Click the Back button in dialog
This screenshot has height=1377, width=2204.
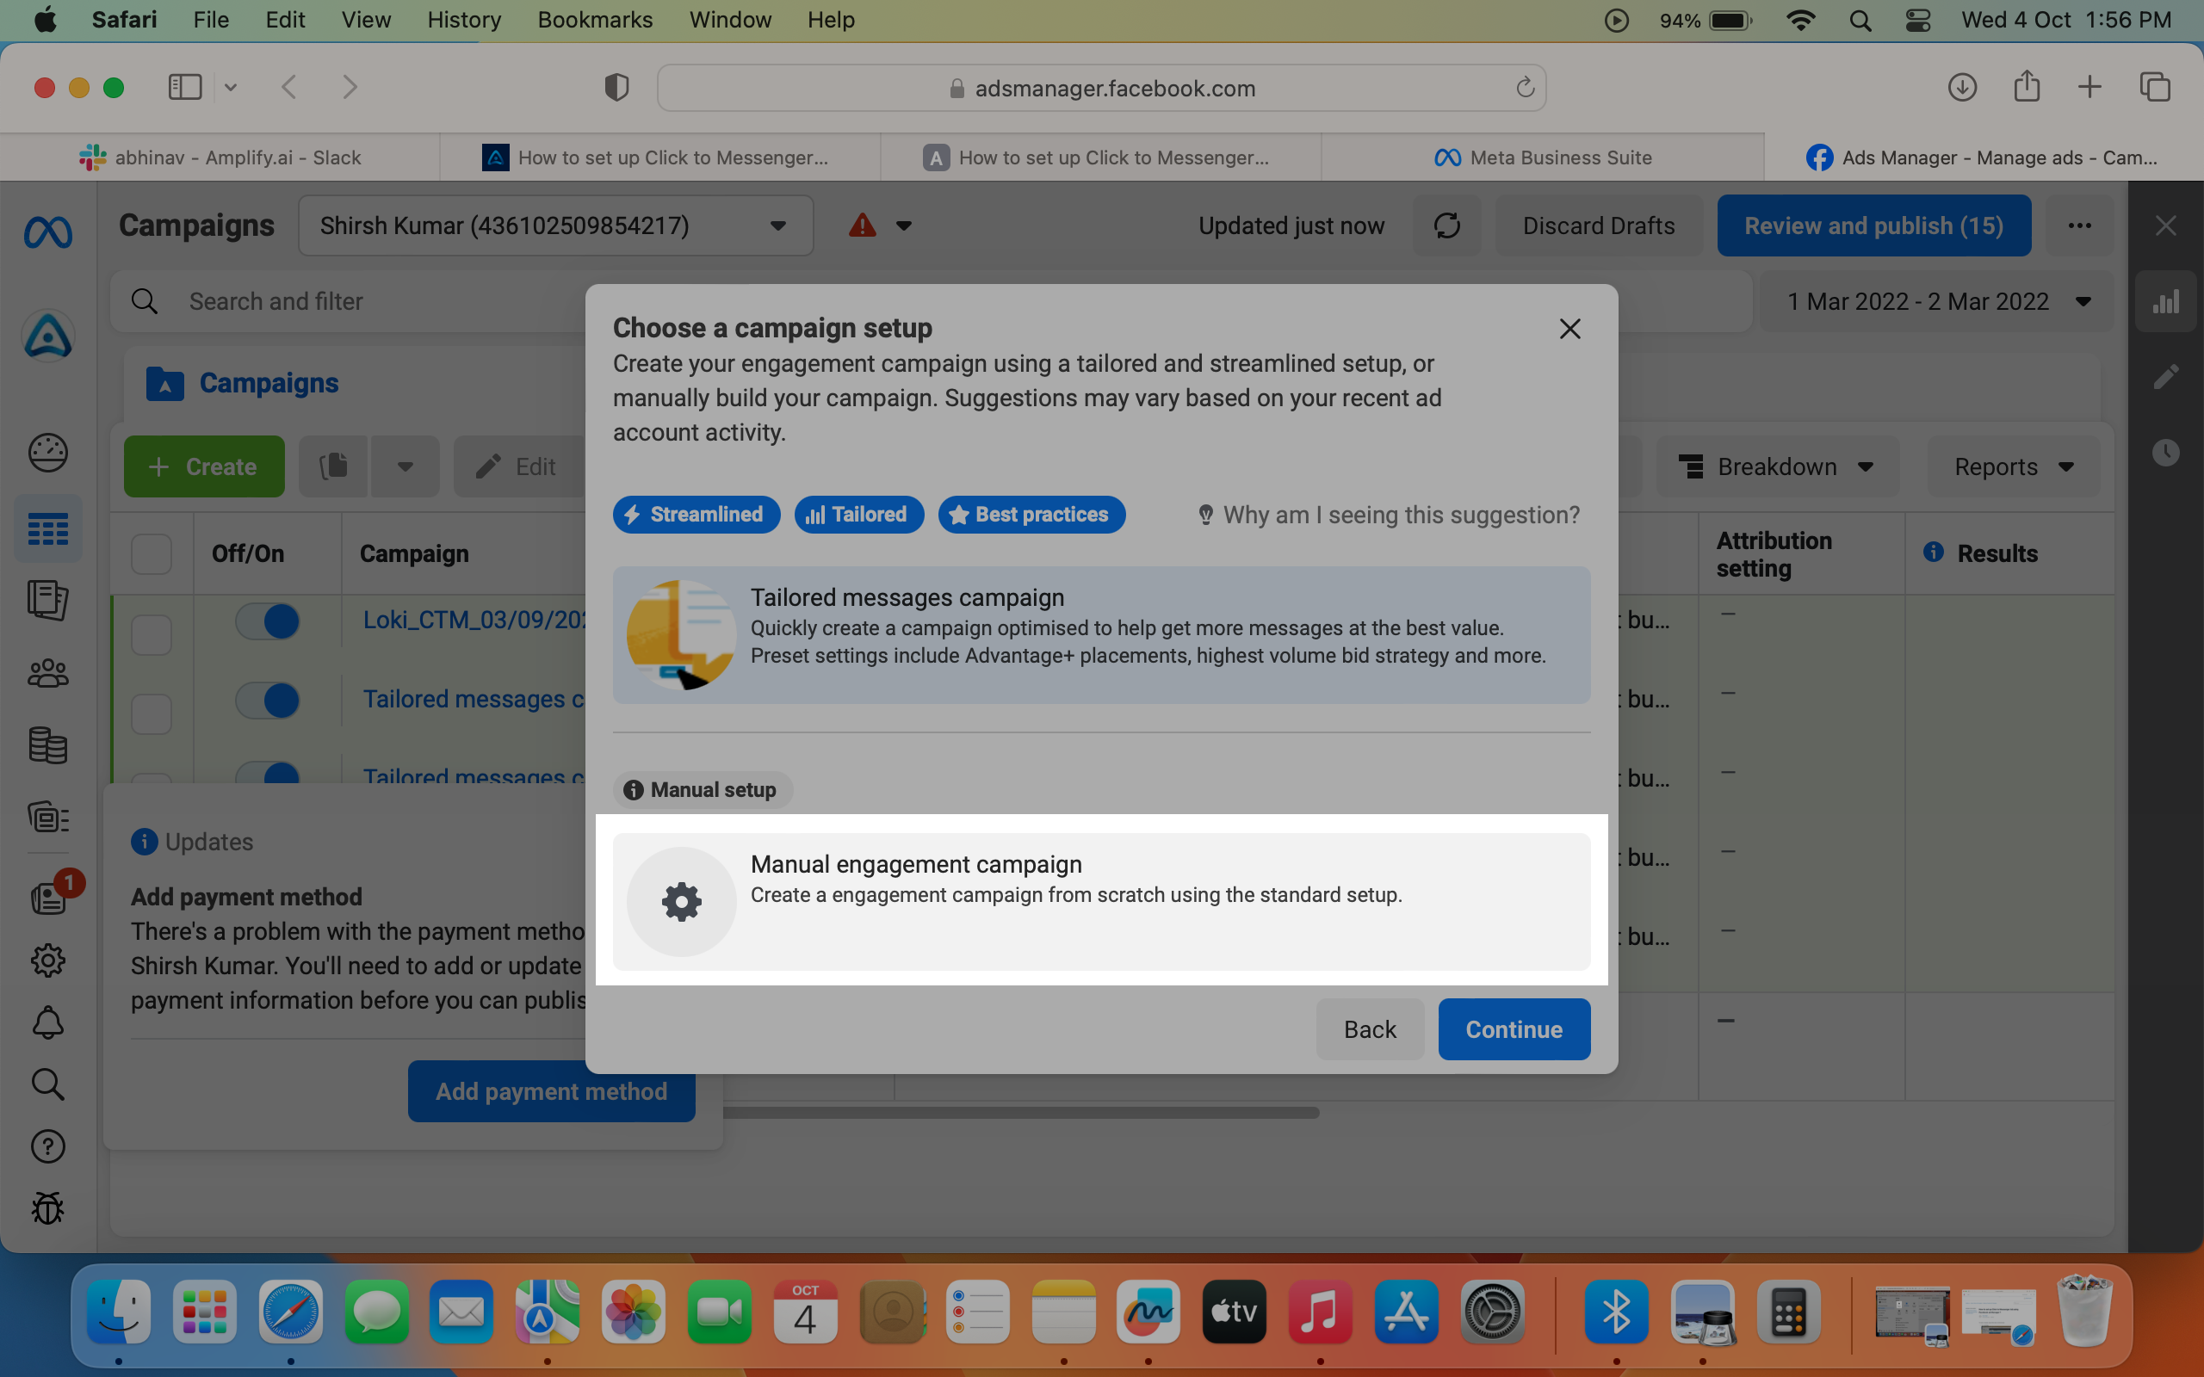click(1369, 1029)
